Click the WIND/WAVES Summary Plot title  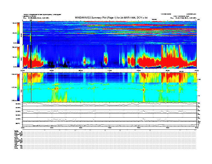[x=111, y=18]
